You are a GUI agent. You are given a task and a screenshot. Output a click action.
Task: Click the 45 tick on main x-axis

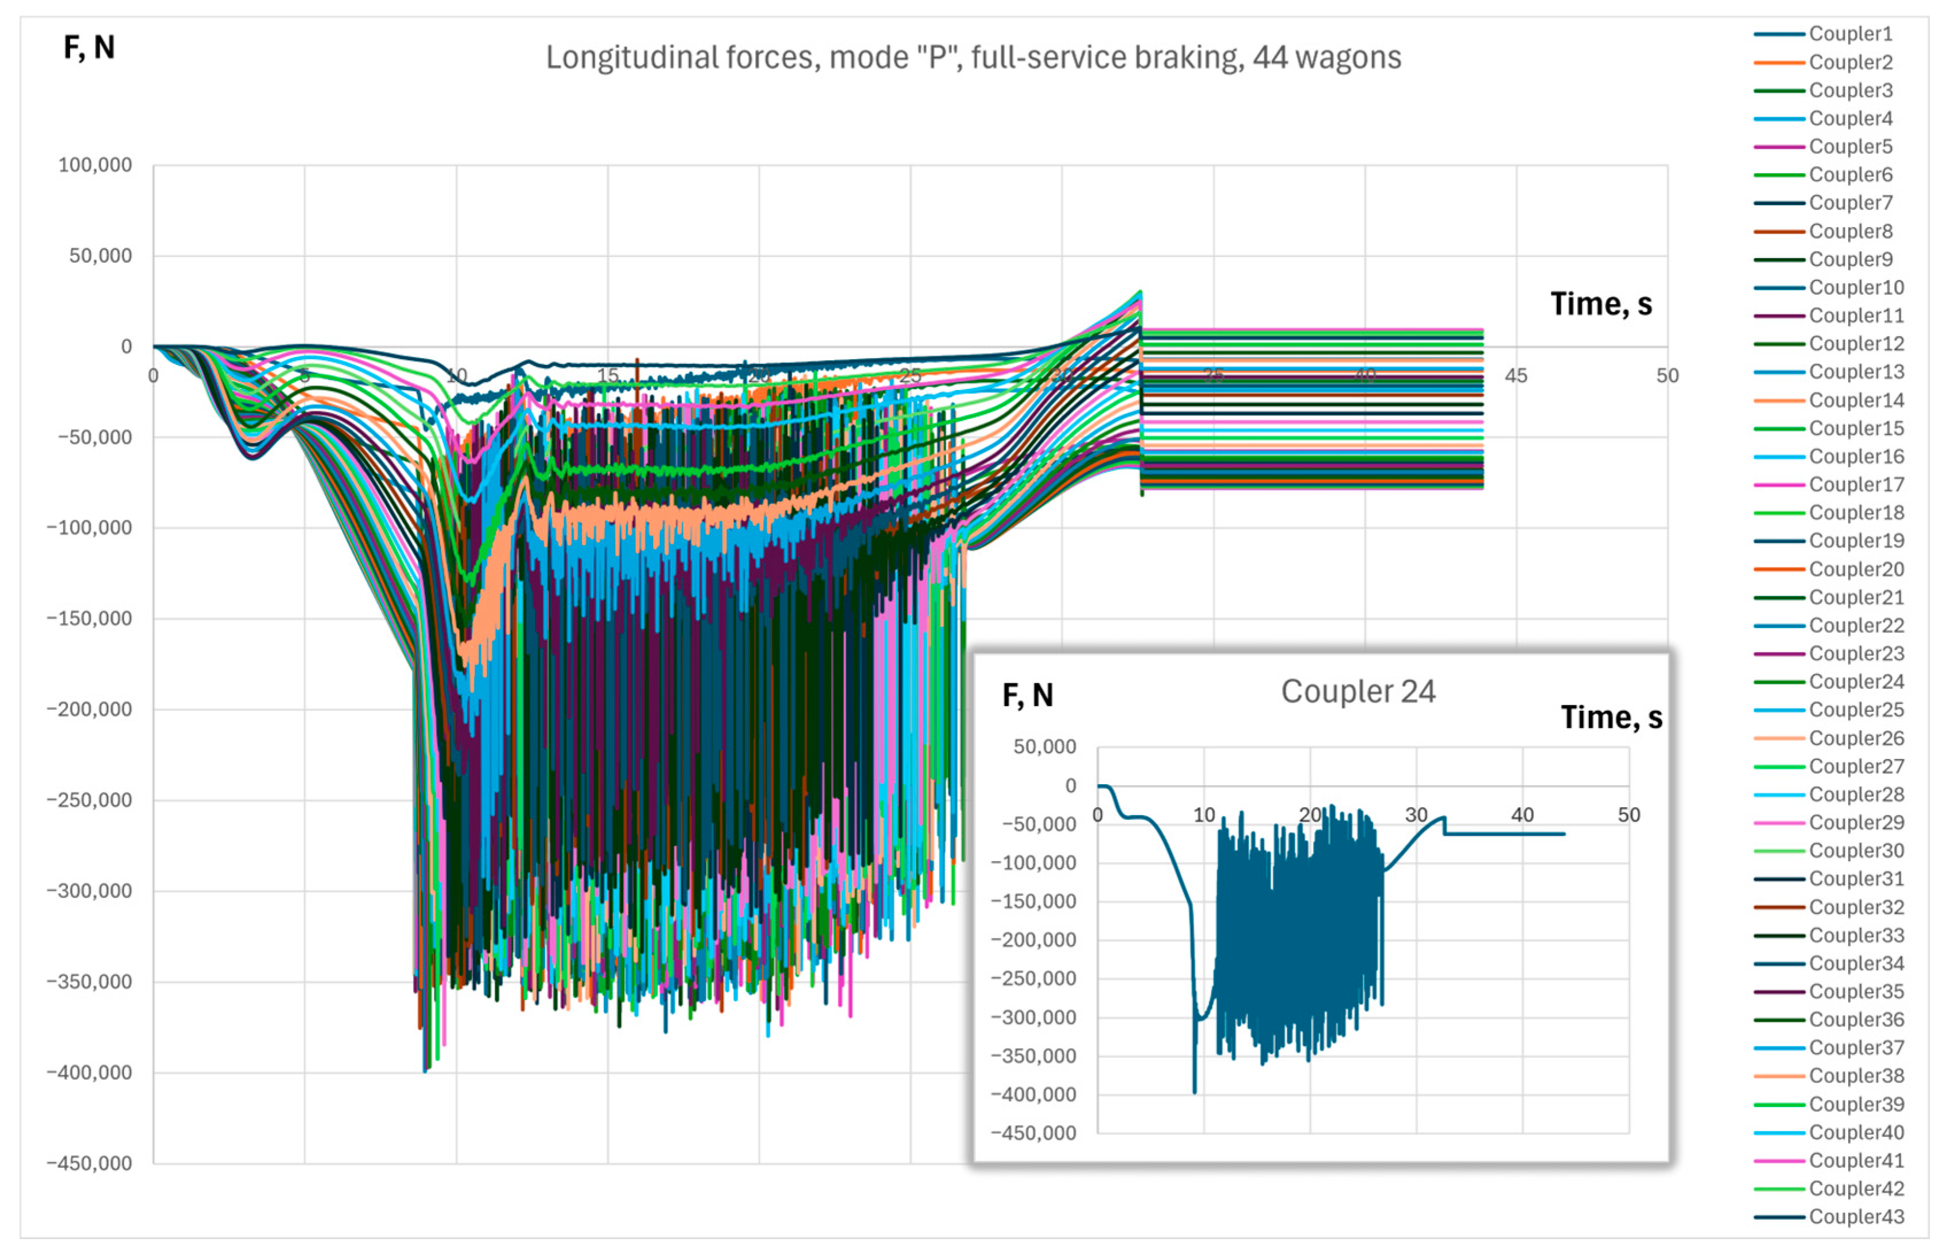(1515, 375)
